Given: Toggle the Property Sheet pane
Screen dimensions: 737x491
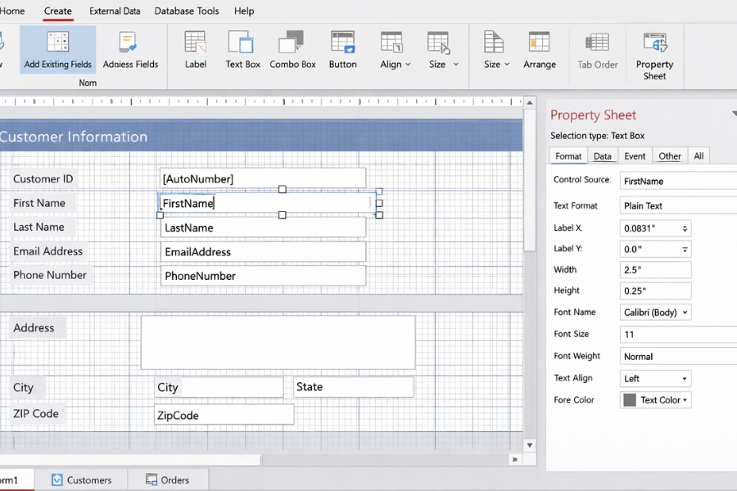Looking at the screenshot, I should (654, 54).
